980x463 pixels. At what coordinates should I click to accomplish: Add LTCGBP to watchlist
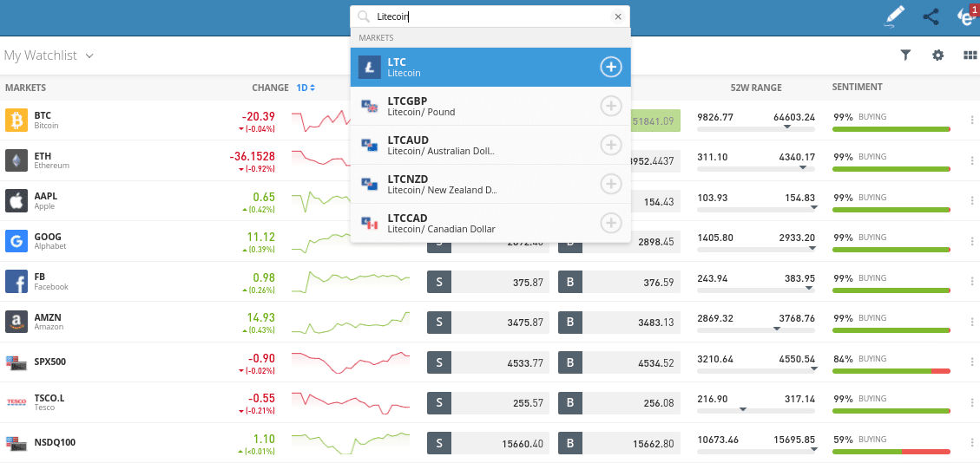pos(610,106)
